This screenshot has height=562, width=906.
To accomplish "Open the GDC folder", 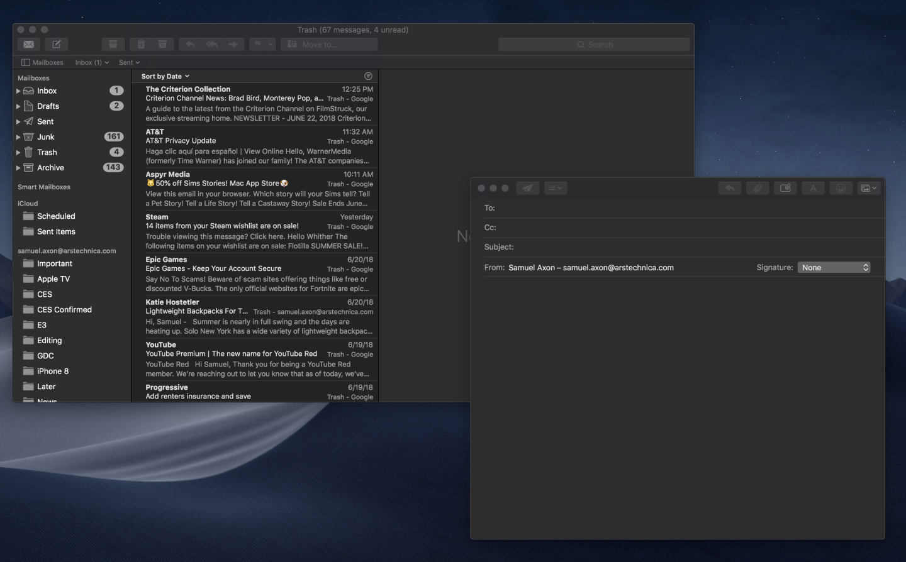I will (x=70, y=356).
